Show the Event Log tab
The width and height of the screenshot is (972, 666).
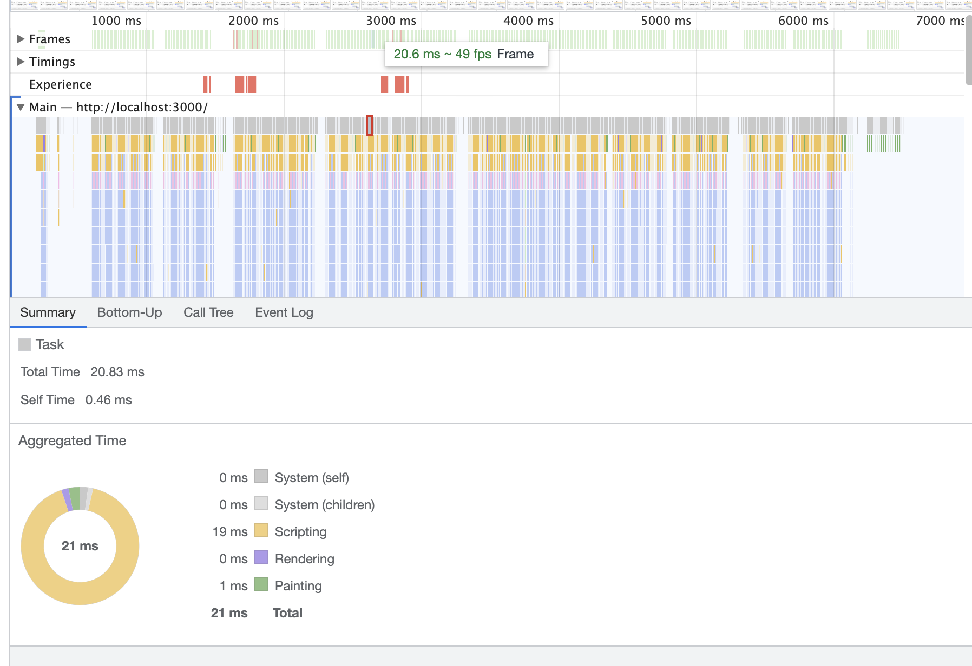284,312
